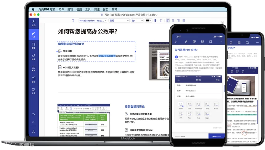
Task: Set text alignment to justified
Action: tap(184, 21)
